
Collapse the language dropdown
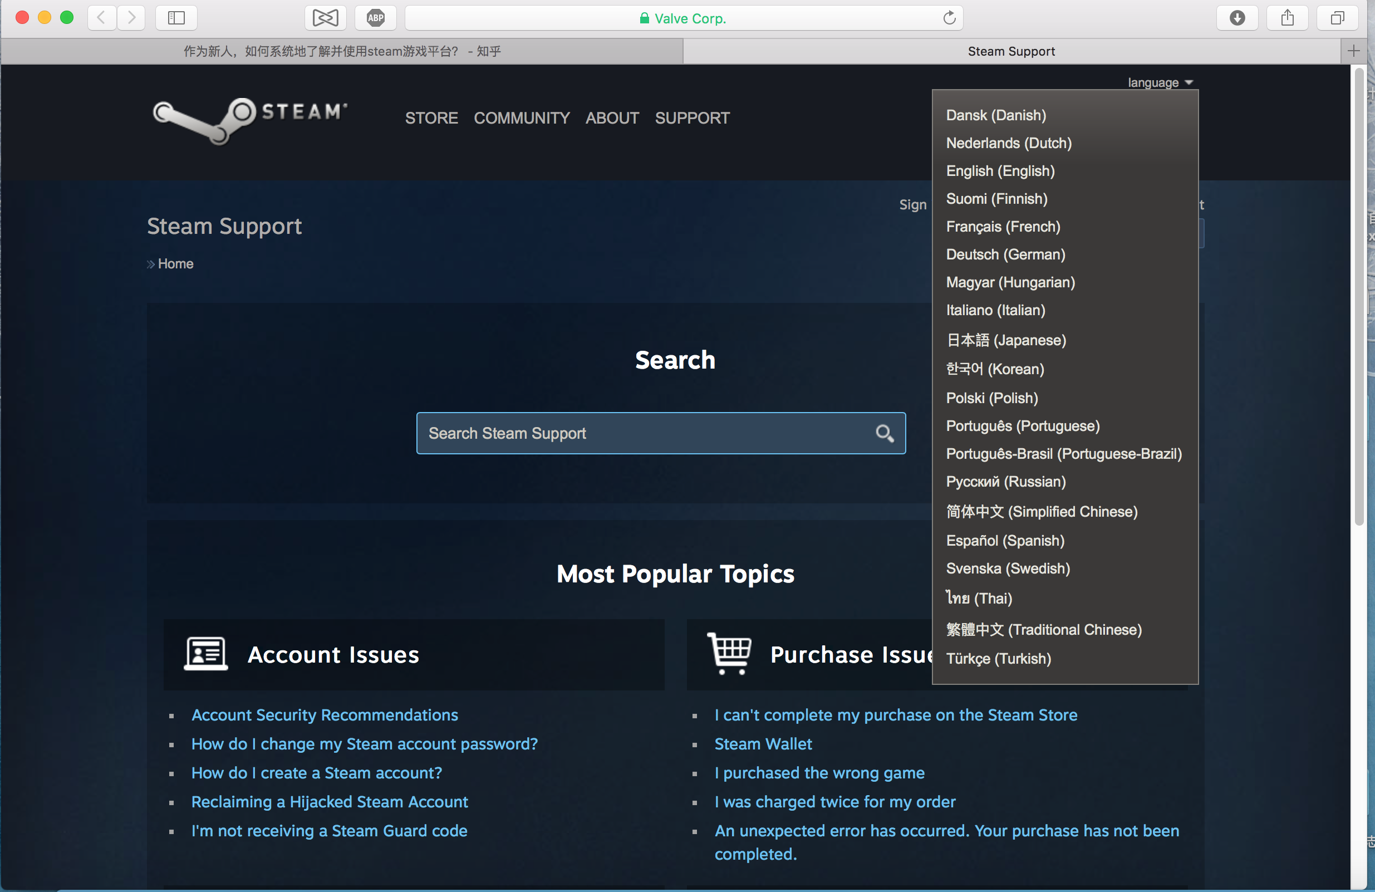[1160, 82]
